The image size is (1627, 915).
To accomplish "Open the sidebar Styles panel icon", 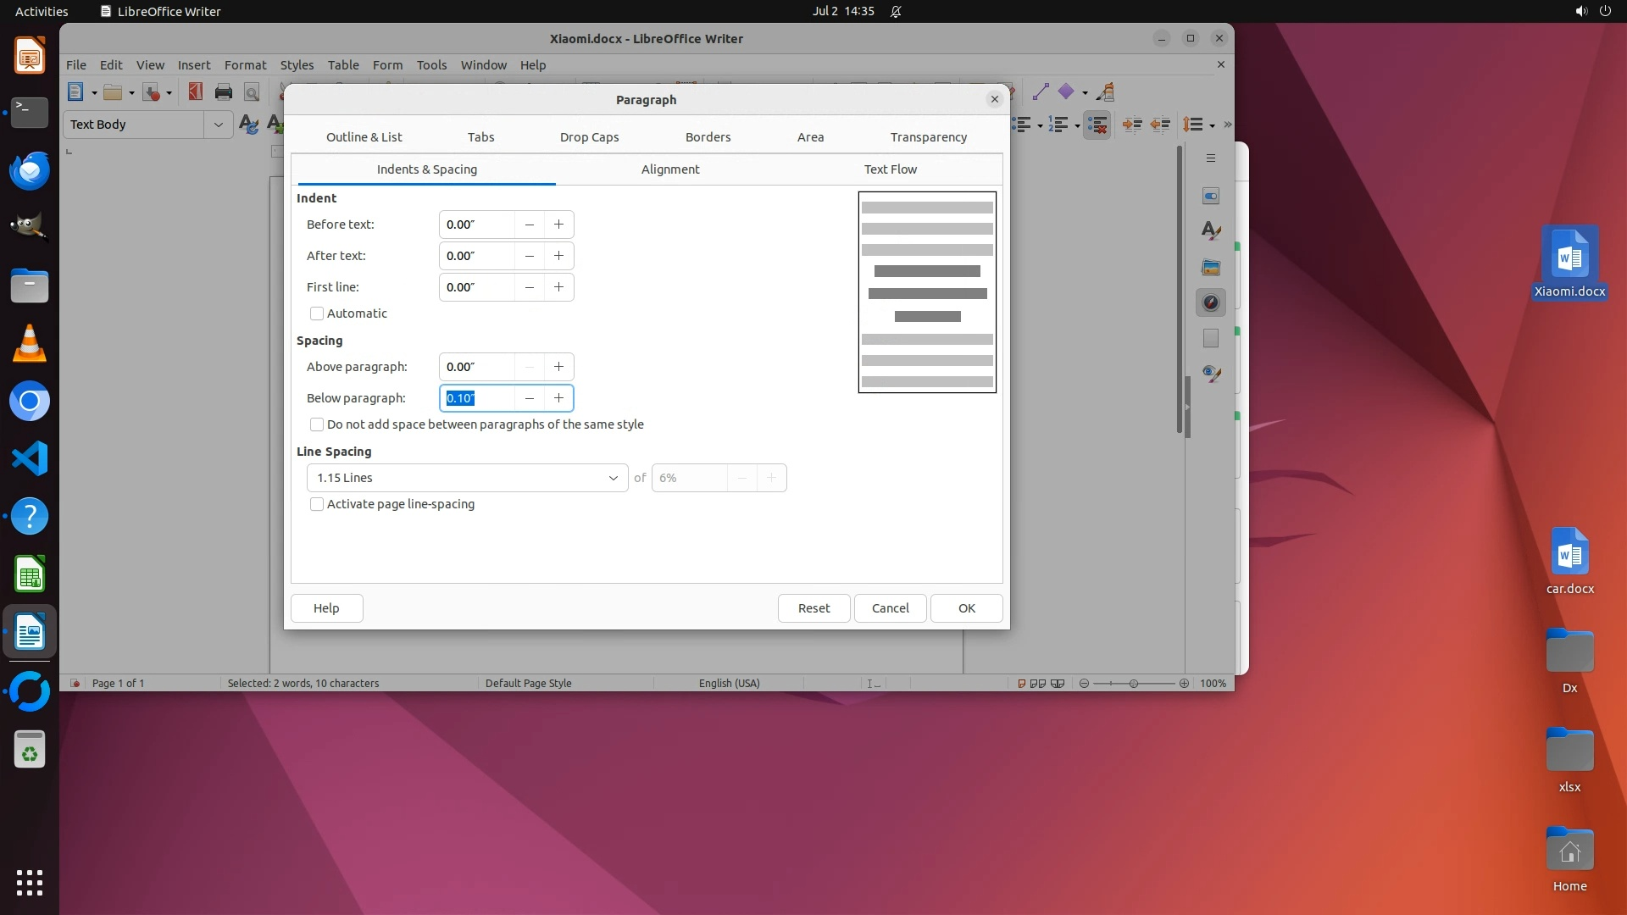I will [x=1211, y=230].
